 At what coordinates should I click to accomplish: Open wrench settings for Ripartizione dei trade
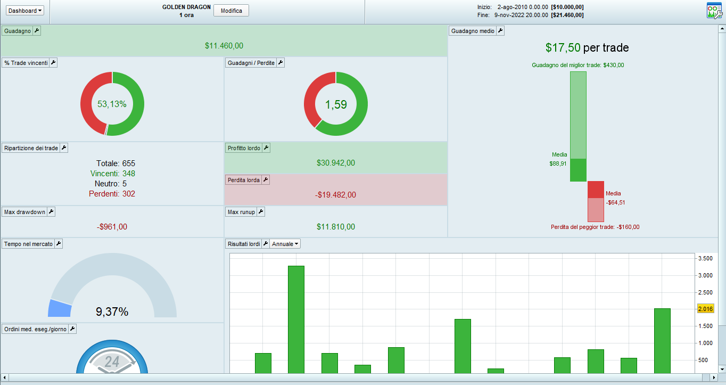pyautogui.click(x=64, y=148)
